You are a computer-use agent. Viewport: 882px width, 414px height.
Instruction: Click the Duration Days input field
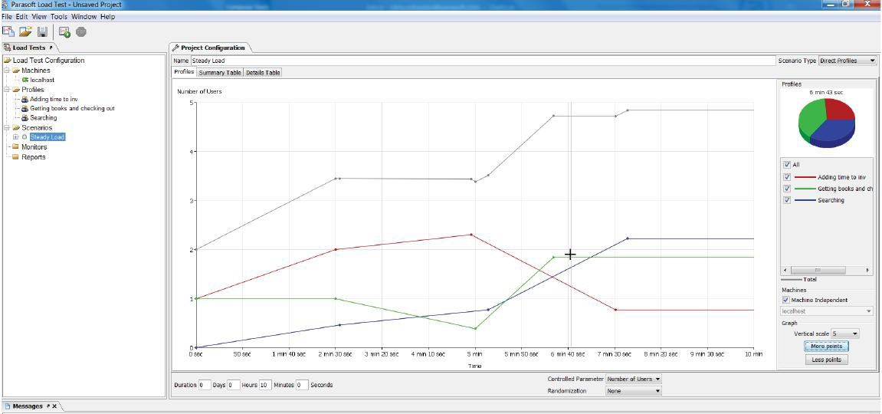[205, 386]
